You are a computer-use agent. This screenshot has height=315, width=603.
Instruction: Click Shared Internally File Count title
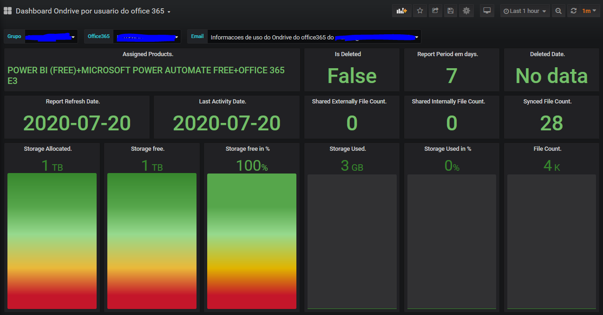point(448,102)
